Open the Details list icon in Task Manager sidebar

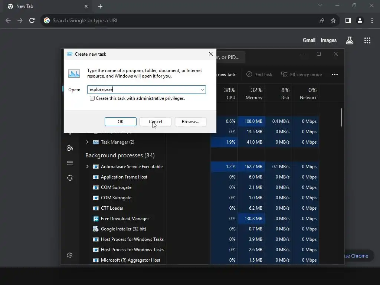pos(70,163)
